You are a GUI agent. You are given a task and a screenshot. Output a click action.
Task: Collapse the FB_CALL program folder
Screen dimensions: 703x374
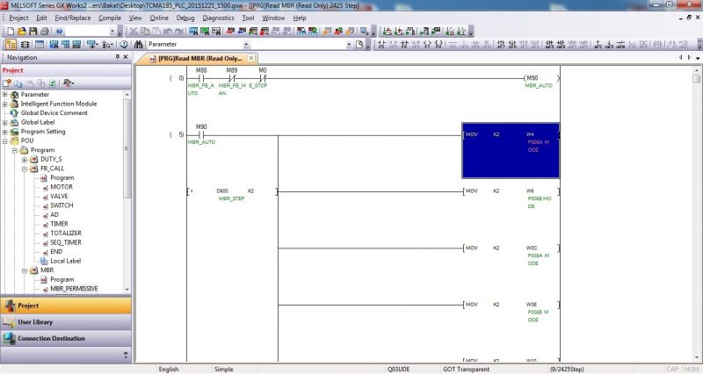(x=25, y=169)
